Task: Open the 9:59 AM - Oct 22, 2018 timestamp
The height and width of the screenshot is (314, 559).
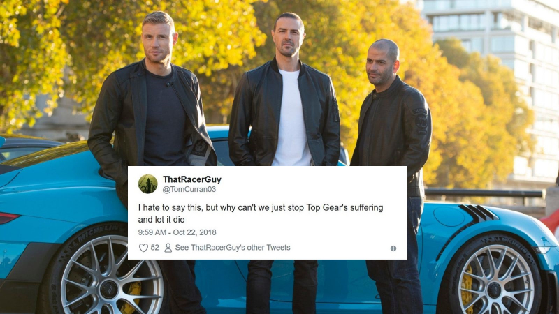Action: 177,232
